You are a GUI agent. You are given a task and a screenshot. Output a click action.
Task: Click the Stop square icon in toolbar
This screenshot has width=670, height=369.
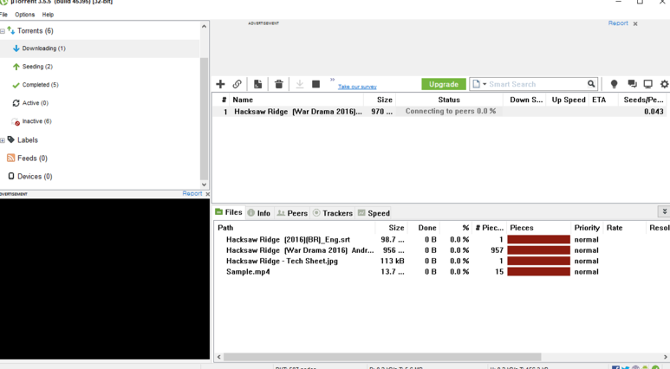click(x=315, y=84)
